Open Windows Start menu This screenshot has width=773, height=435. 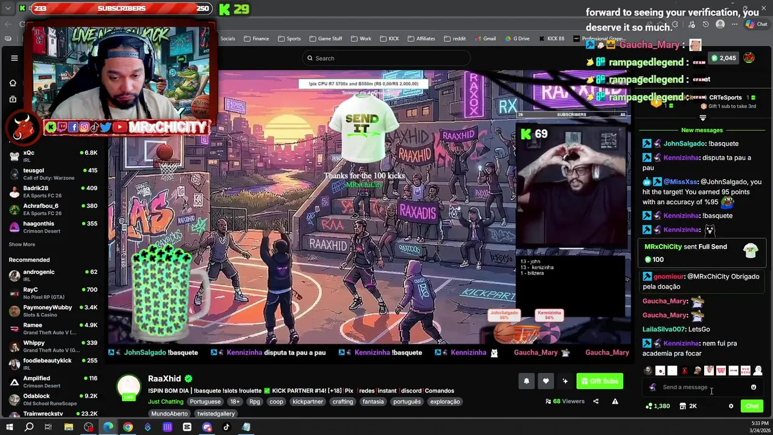pos(9,427)
